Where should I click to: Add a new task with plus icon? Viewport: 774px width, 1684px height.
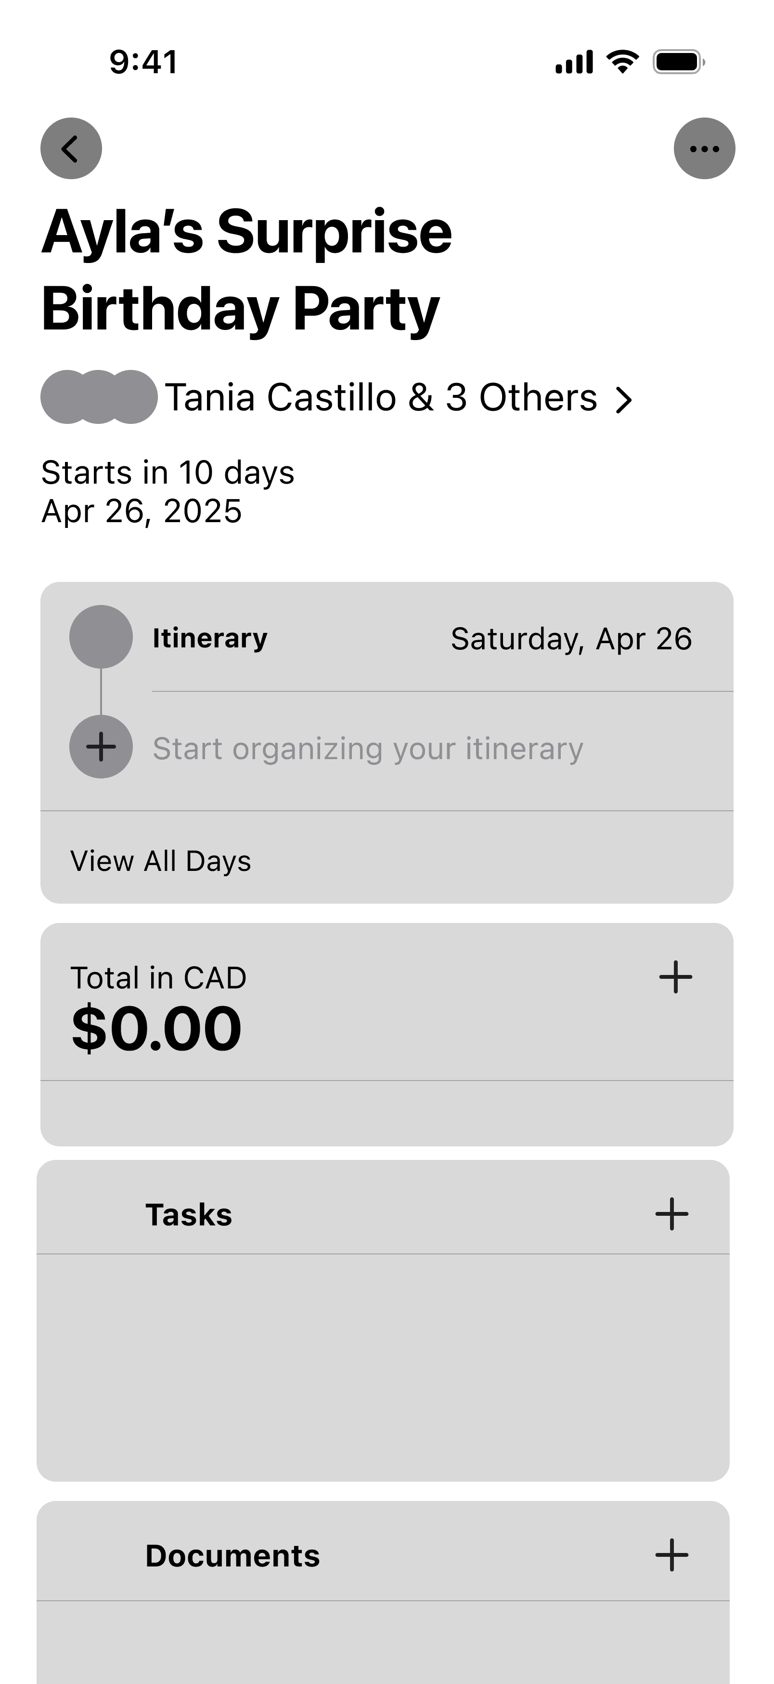pos(671,1214)
